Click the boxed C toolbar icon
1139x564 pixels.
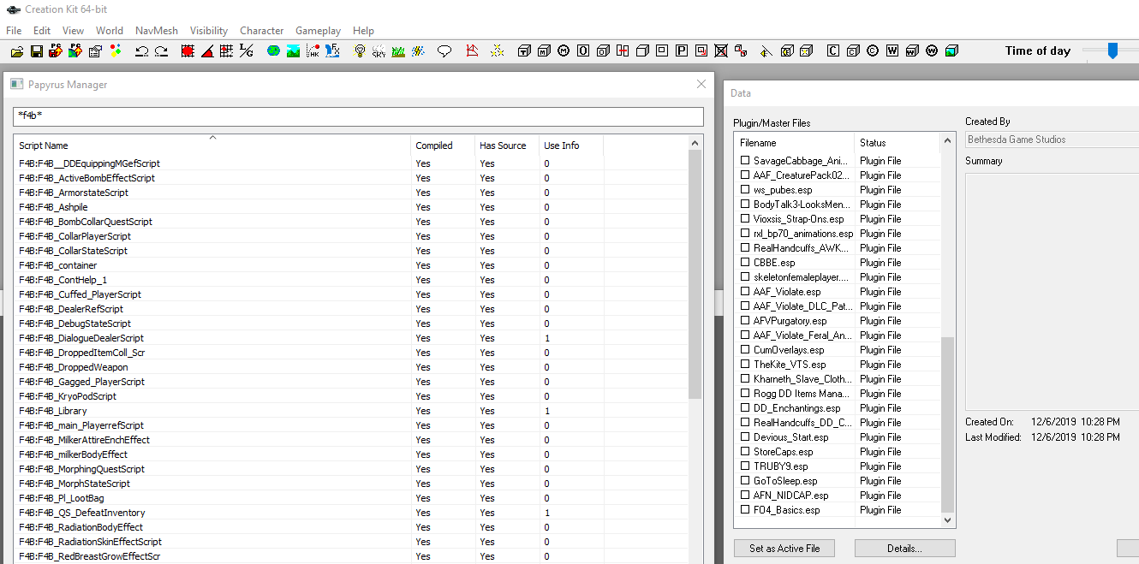click(x=832, y=51)
